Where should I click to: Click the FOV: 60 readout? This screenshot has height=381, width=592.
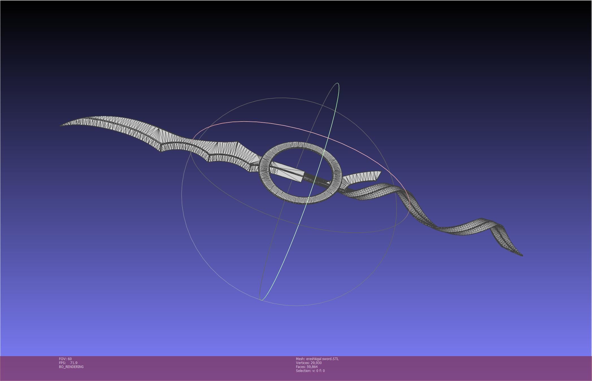pyautogui.click(x=65, y=359)
